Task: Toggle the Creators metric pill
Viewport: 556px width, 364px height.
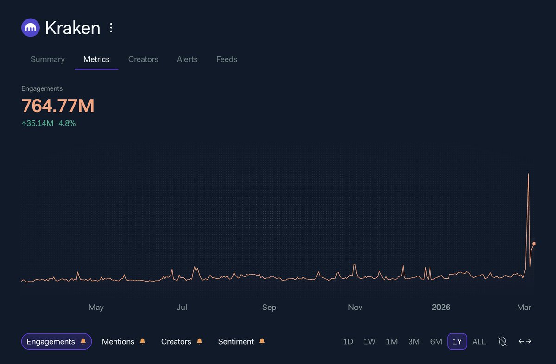Action: [176, 341]
